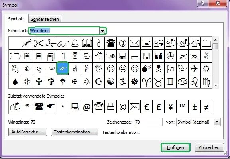Select the snowflake symbol
Image resolution: width=230 pixels, height=159 pixels.
[x=27, y=81]
